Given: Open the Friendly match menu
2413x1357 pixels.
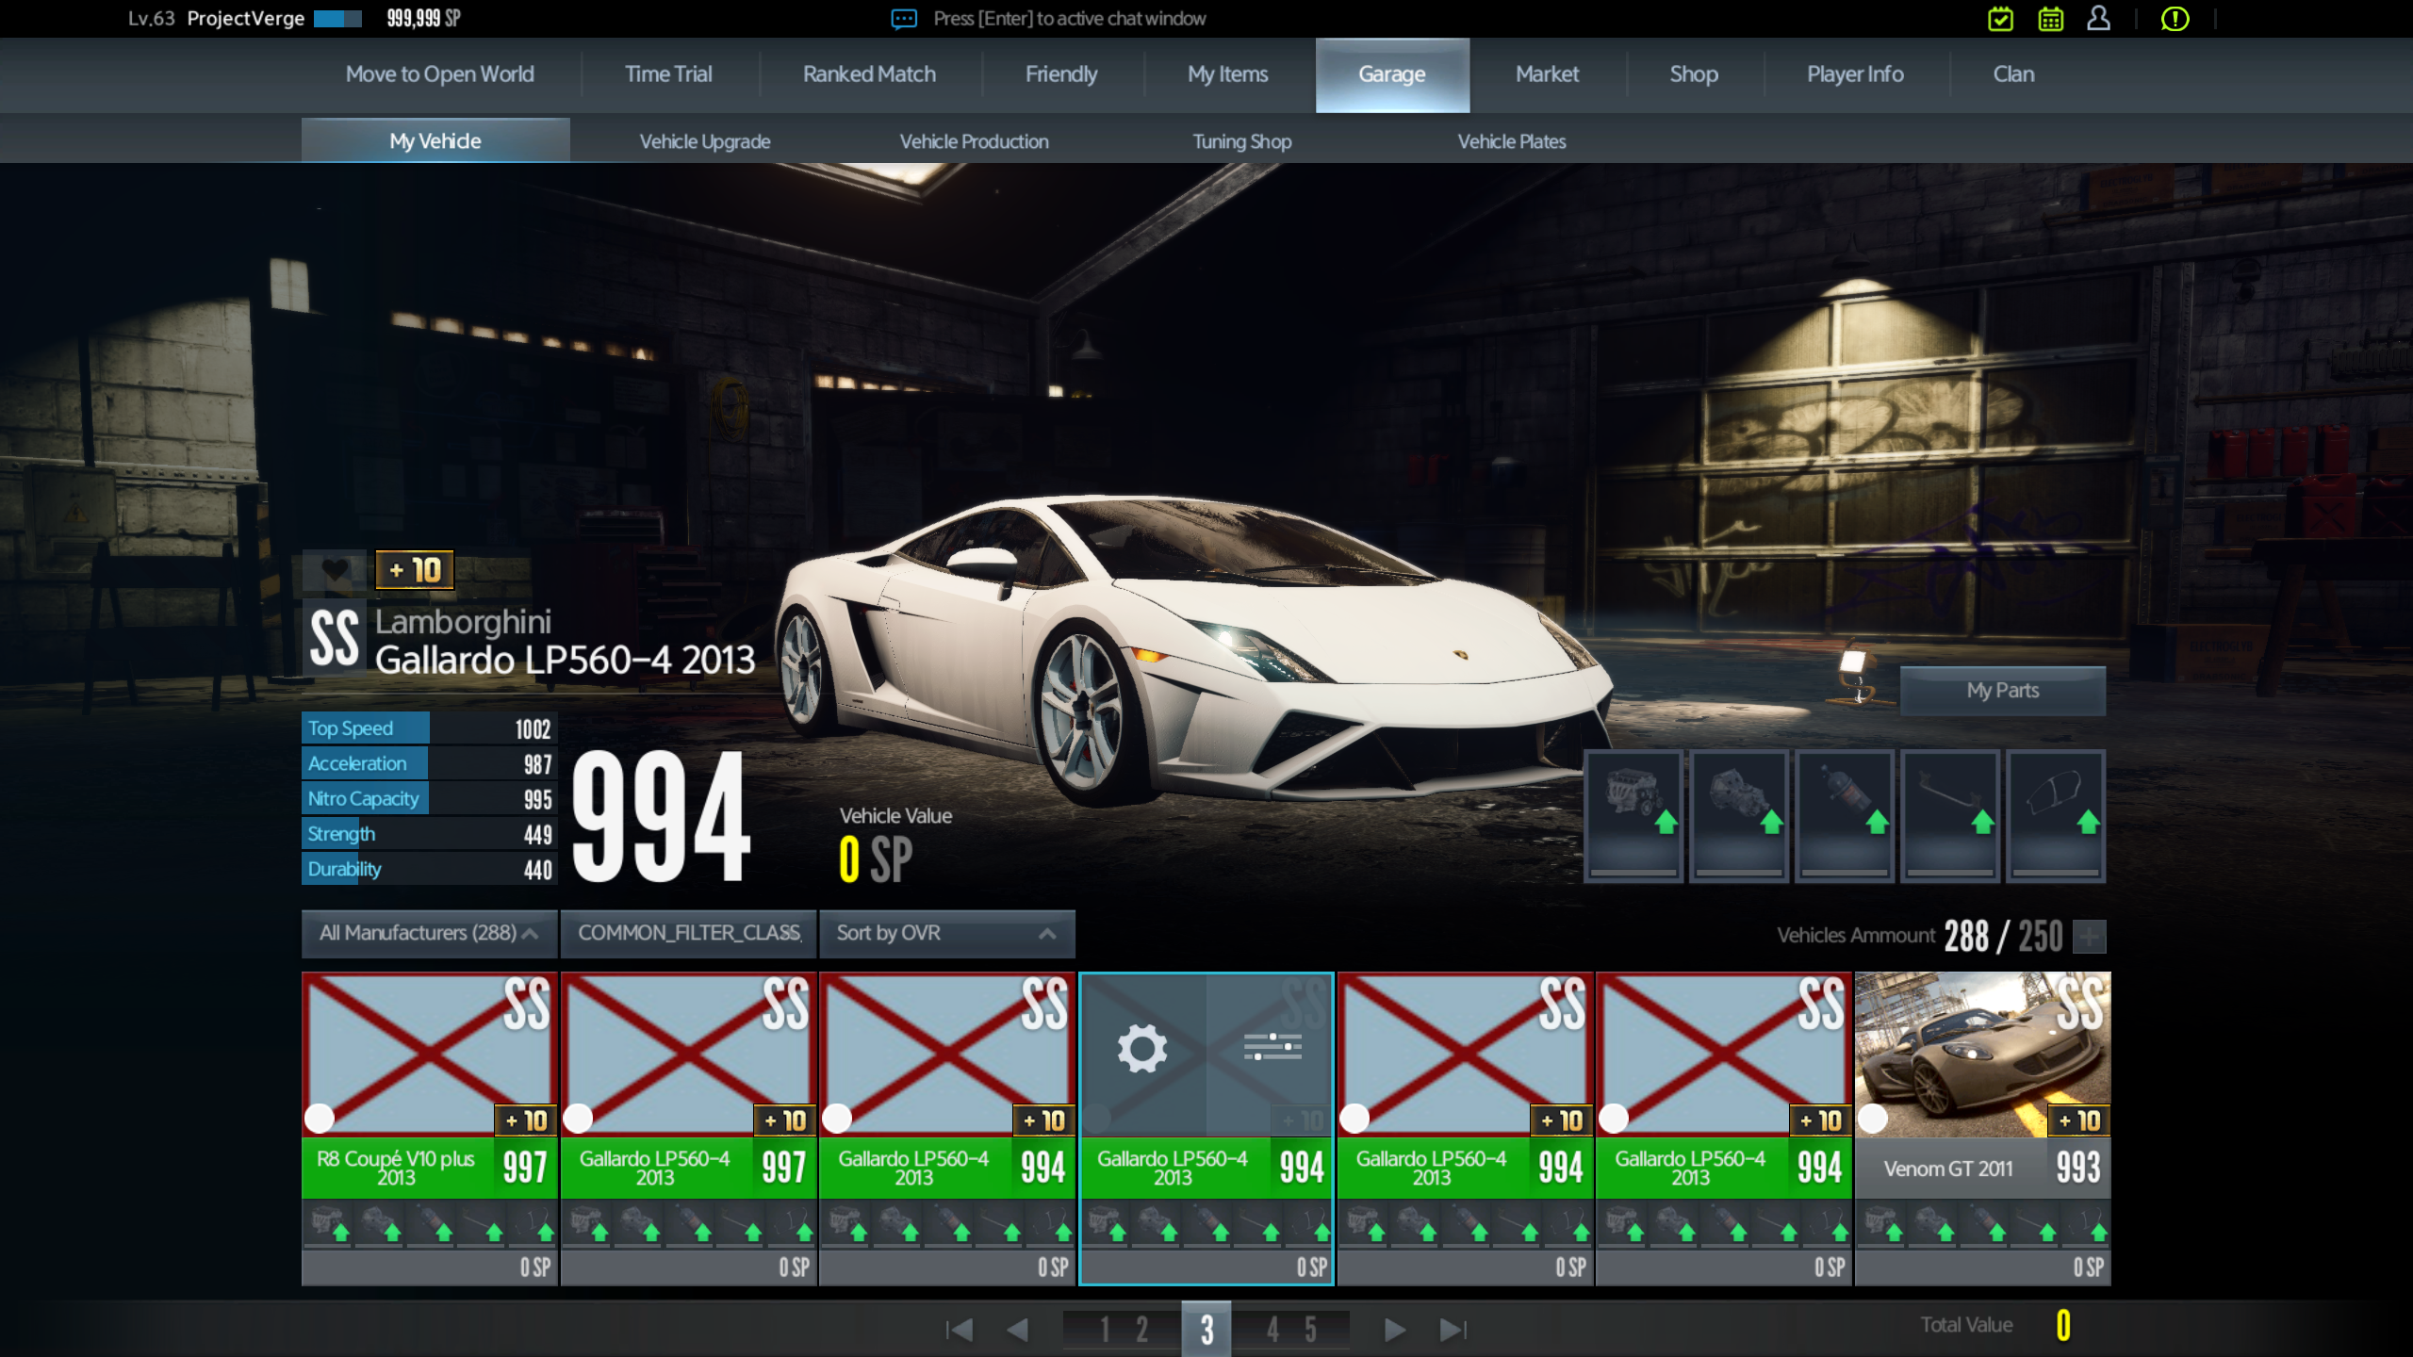Looking at the screenshot, I should (x=1062, y=74).
